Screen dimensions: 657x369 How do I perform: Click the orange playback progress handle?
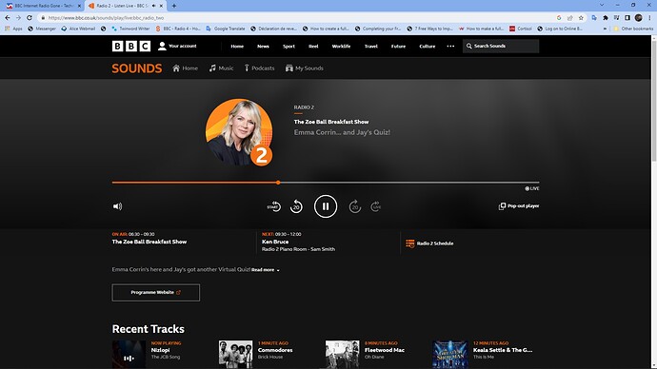pos(278,183)
